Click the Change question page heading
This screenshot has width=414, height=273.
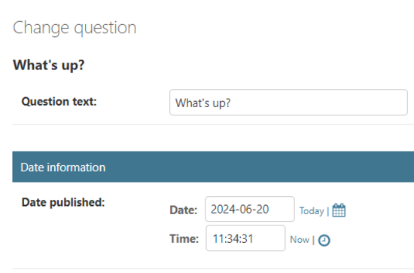[x=75, y=28]
